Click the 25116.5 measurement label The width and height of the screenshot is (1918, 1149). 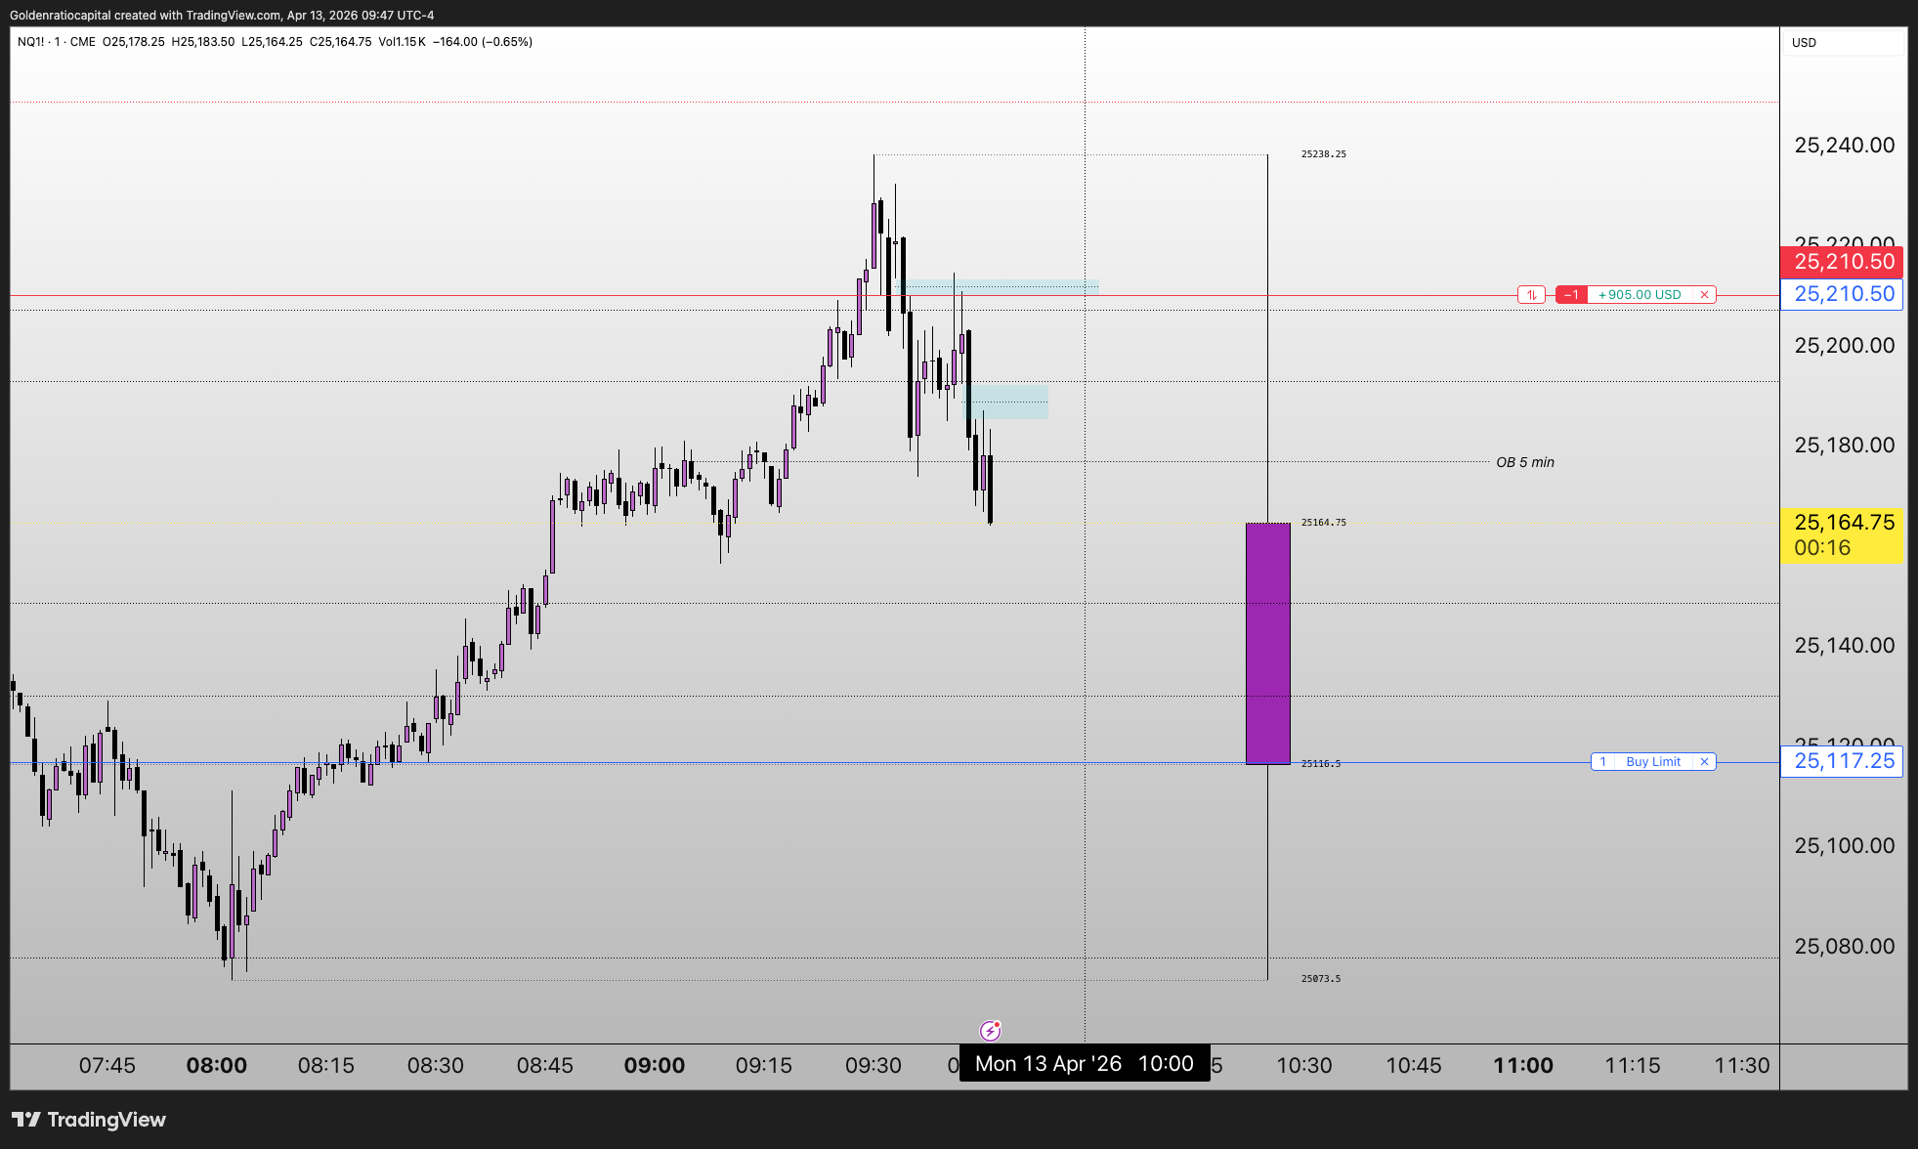(x=1320, y=764)
